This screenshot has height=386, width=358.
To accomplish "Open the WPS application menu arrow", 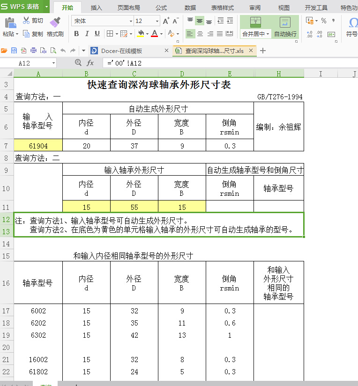I will tap(46, 7).
